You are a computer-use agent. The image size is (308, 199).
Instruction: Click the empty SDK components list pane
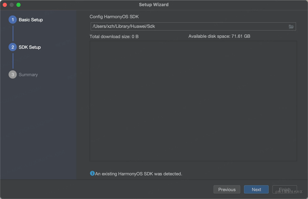[x=193, y=101]
